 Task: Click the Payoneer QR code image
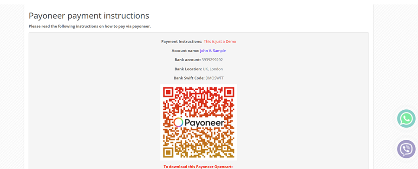click(199, 122)
